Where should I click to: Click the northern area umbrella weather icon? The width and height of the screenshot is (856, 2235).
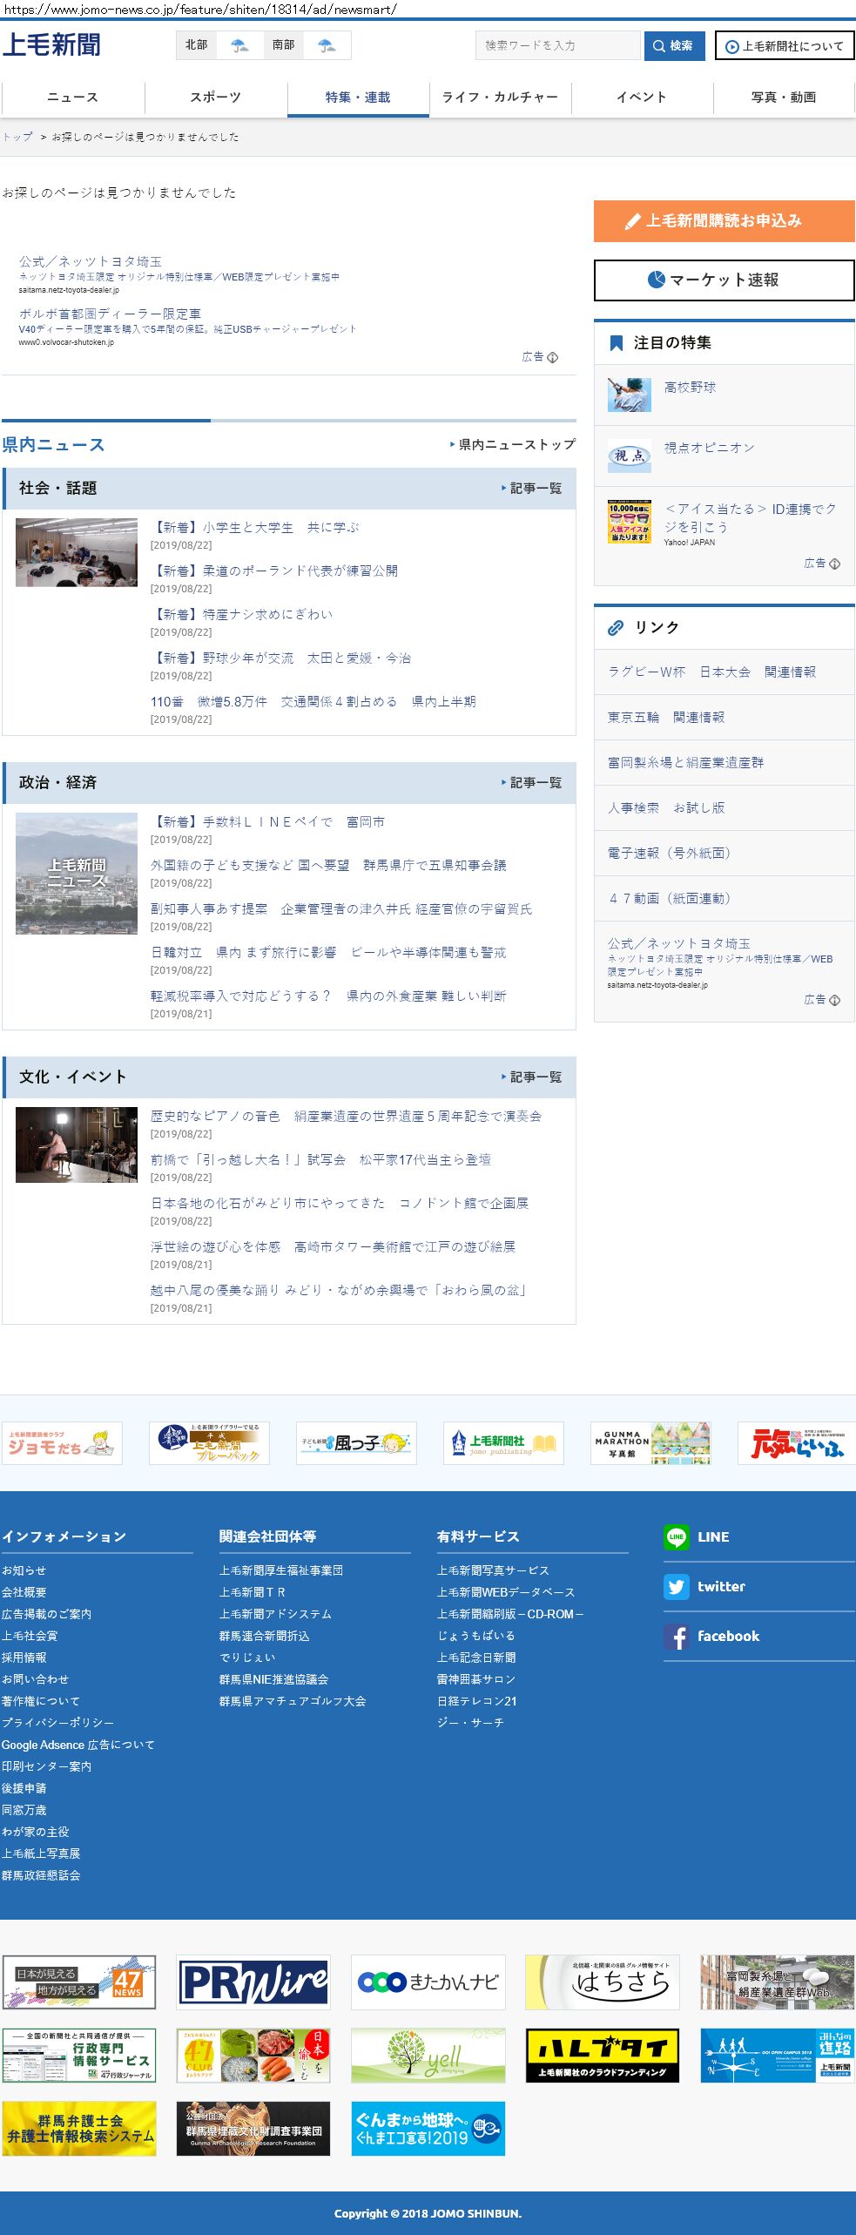[x=239, y=45]
